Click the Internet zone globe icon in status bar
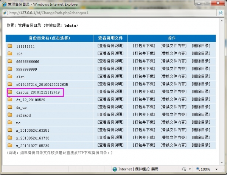 pyautogui.click(x=115, y=169)
